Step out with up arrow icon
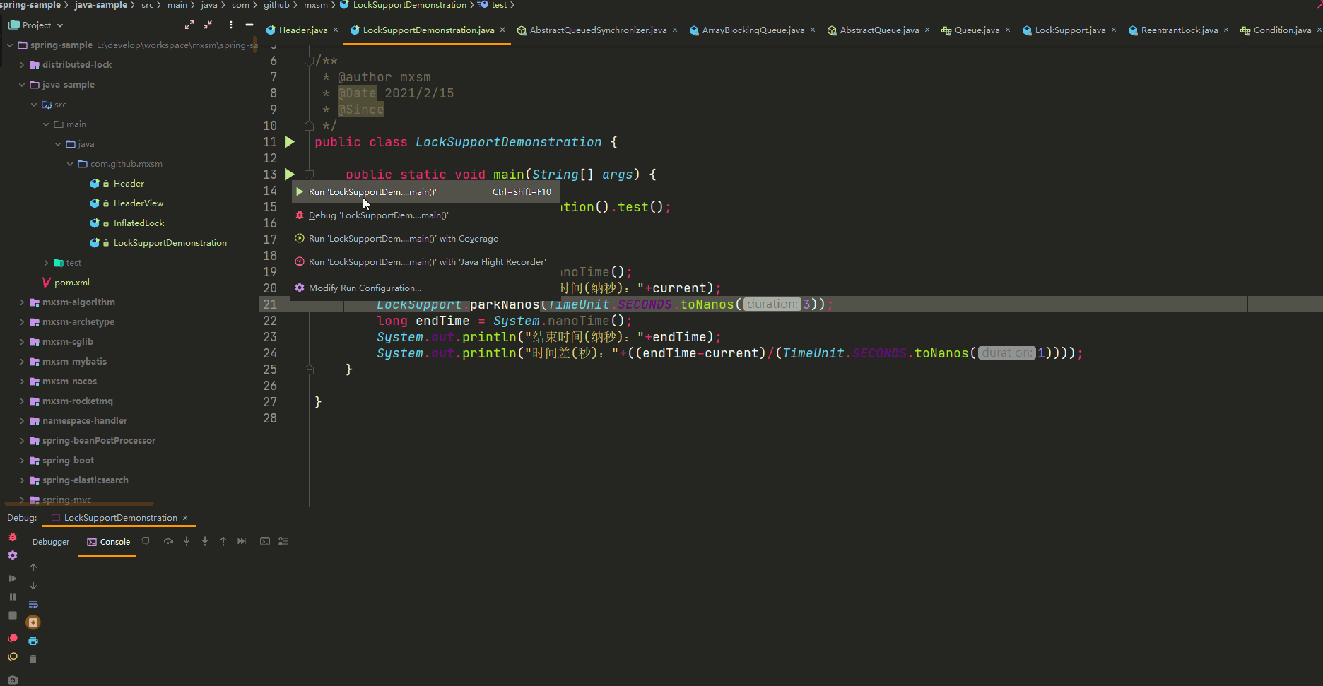 click(x=223, y=541)
